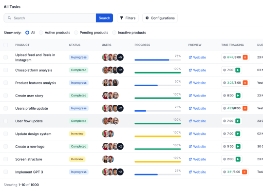Viewport: 263px width, 191px height.
Task: Click In progress status of Implement GPT 3
Action: click(79, 172)
